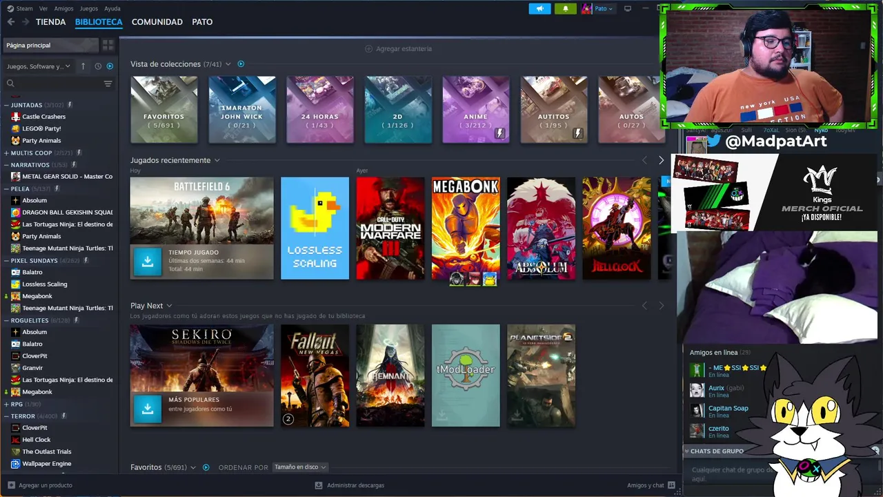Open tModLoader cover in Play Next
The height and width of the screenshot is (497, 883).
(466, 376)
